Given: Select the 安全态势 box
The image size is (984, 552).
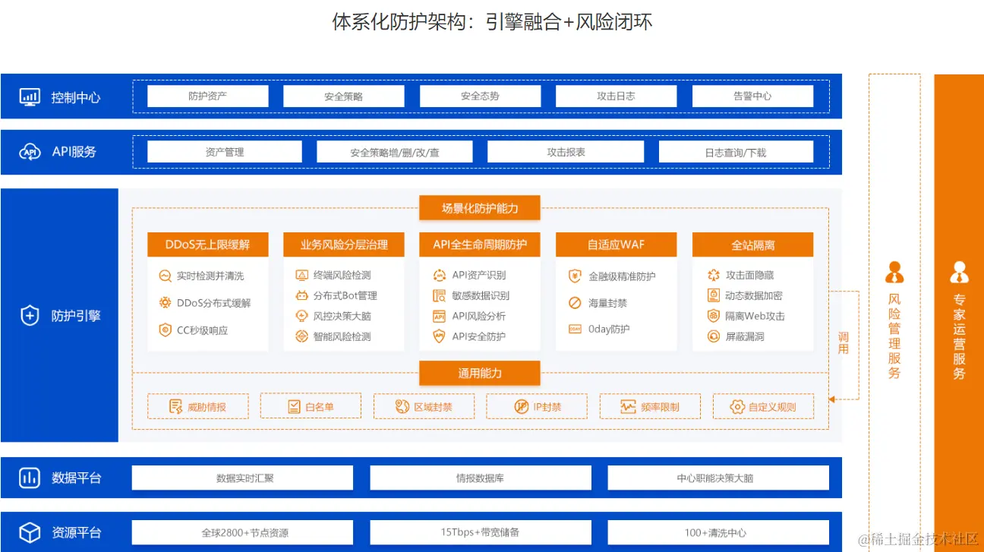Looking at the screenshot, I should [x=480, y=96].
